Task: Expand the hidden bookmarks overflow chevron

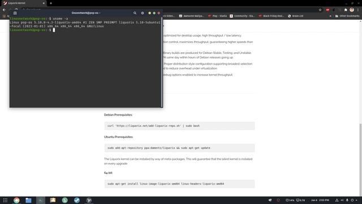Action: tap(330, 16)
